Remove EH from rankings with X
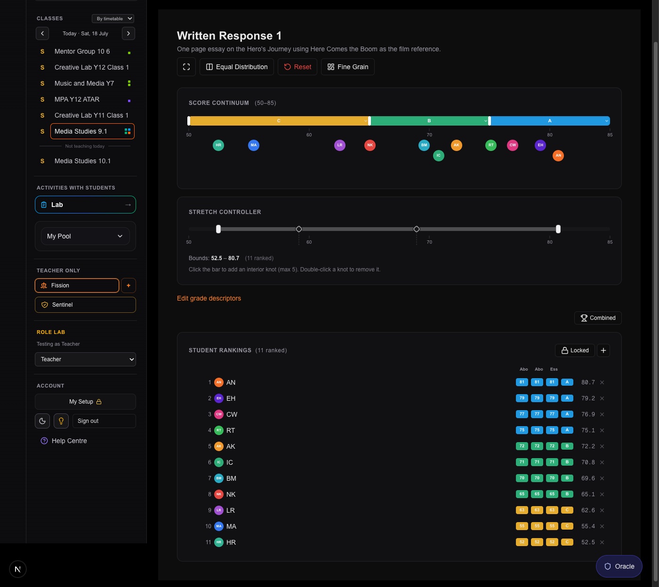This screenshot has height=587, width=659. (602, 398)
